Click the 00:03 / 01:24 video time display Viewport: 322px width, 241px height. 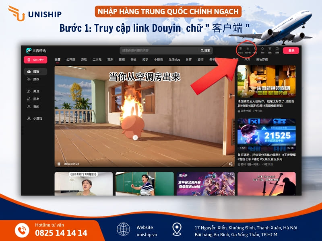pyautogui.click(x=72, y=164)
